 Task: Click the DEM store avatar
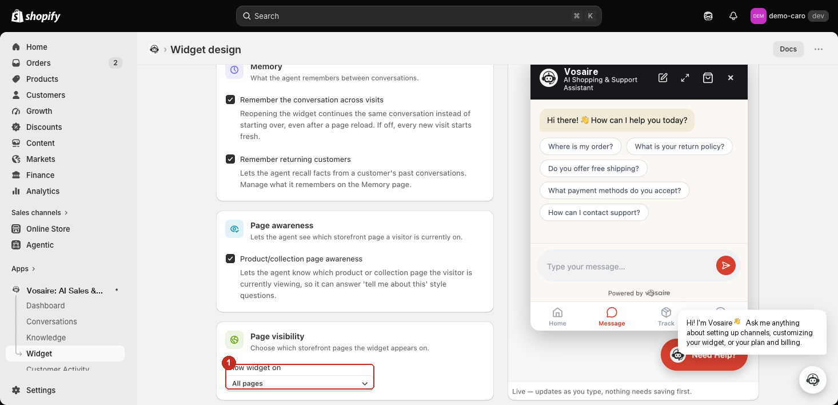759,16
